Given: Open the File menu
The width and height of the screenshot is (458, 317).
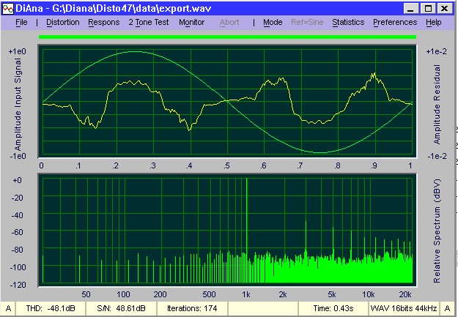Looking at the screenshot, I should (x=21, y=22).
